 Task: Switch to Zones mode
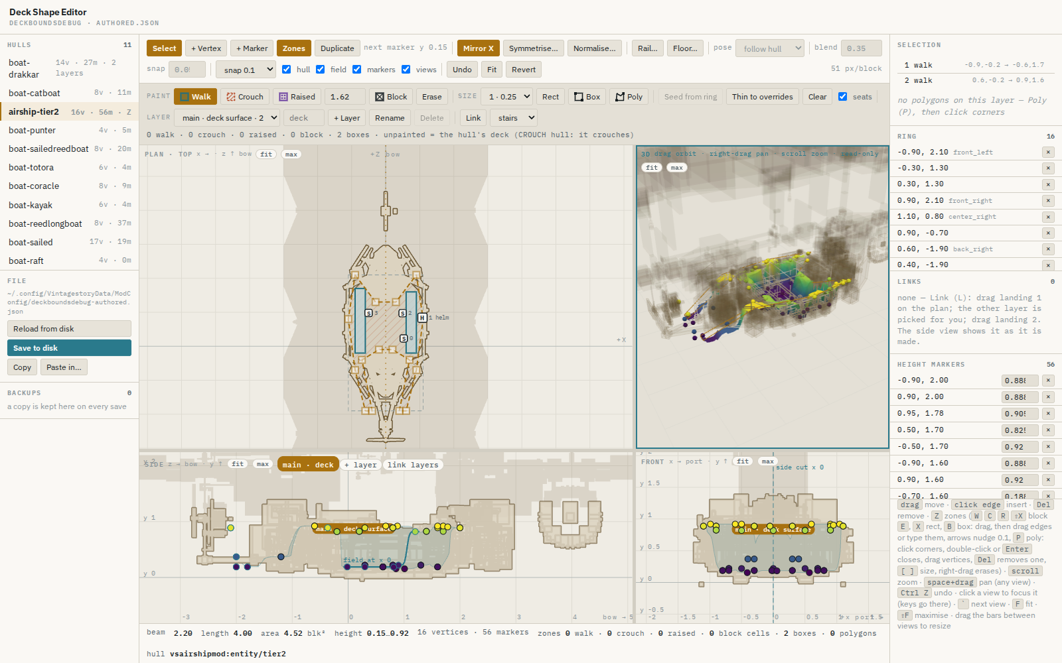[294, 48]
